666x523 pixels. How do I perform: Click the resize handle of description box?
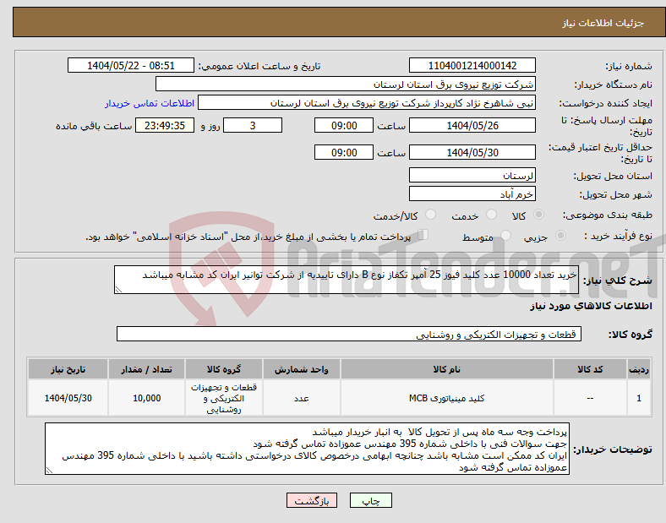(118, 290)
